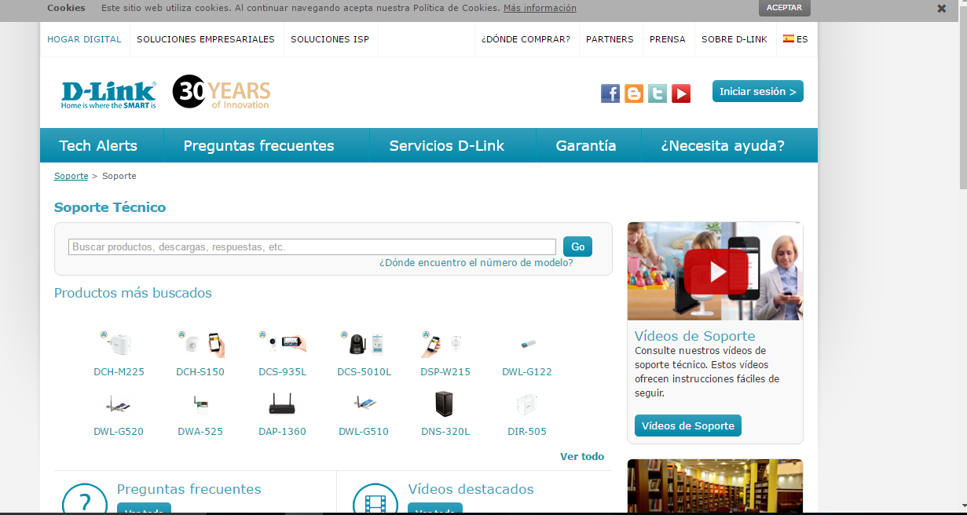
Task: Click the Ver todo products link
Action: 582,456
